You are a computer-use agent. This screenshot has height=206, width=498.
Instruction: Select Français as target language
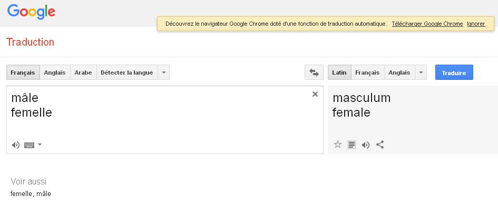pos(367,73)
